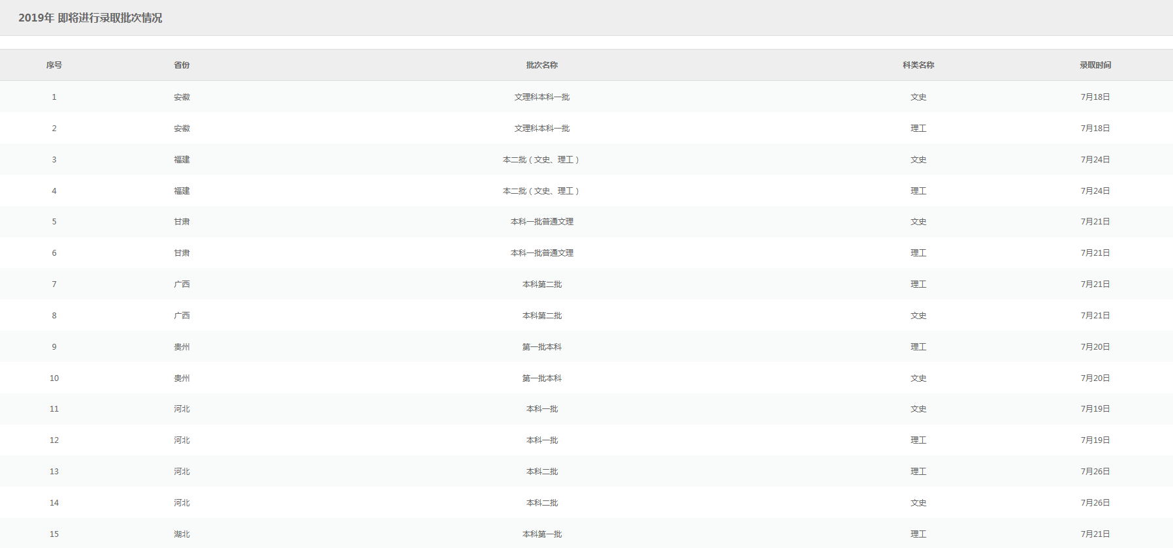The image size is (1173, 548).
Task: Click the 录取时间 column header
Action: (x=1095, y=65)
